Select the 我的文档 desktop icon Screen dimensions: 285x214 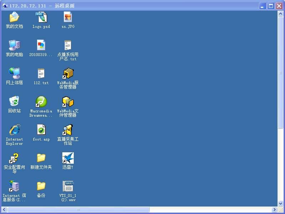click(x=14, y=17)
